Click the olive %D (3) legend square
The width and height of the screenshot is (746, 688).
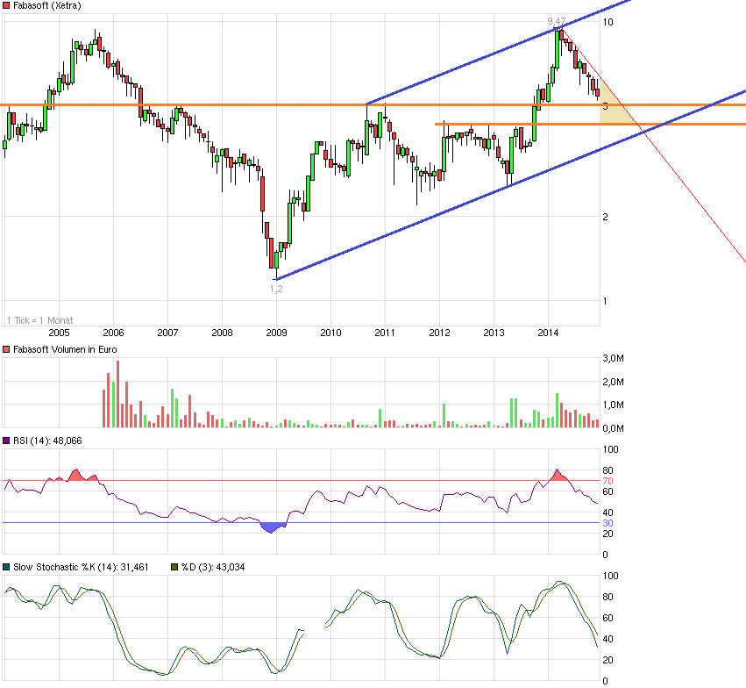pyautogui.click(x=173, y=567)
